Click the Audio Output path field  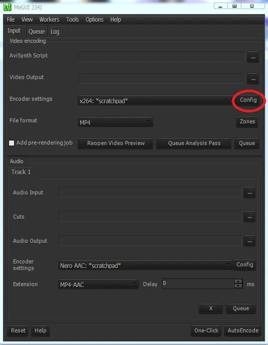(x=150, y=240)
